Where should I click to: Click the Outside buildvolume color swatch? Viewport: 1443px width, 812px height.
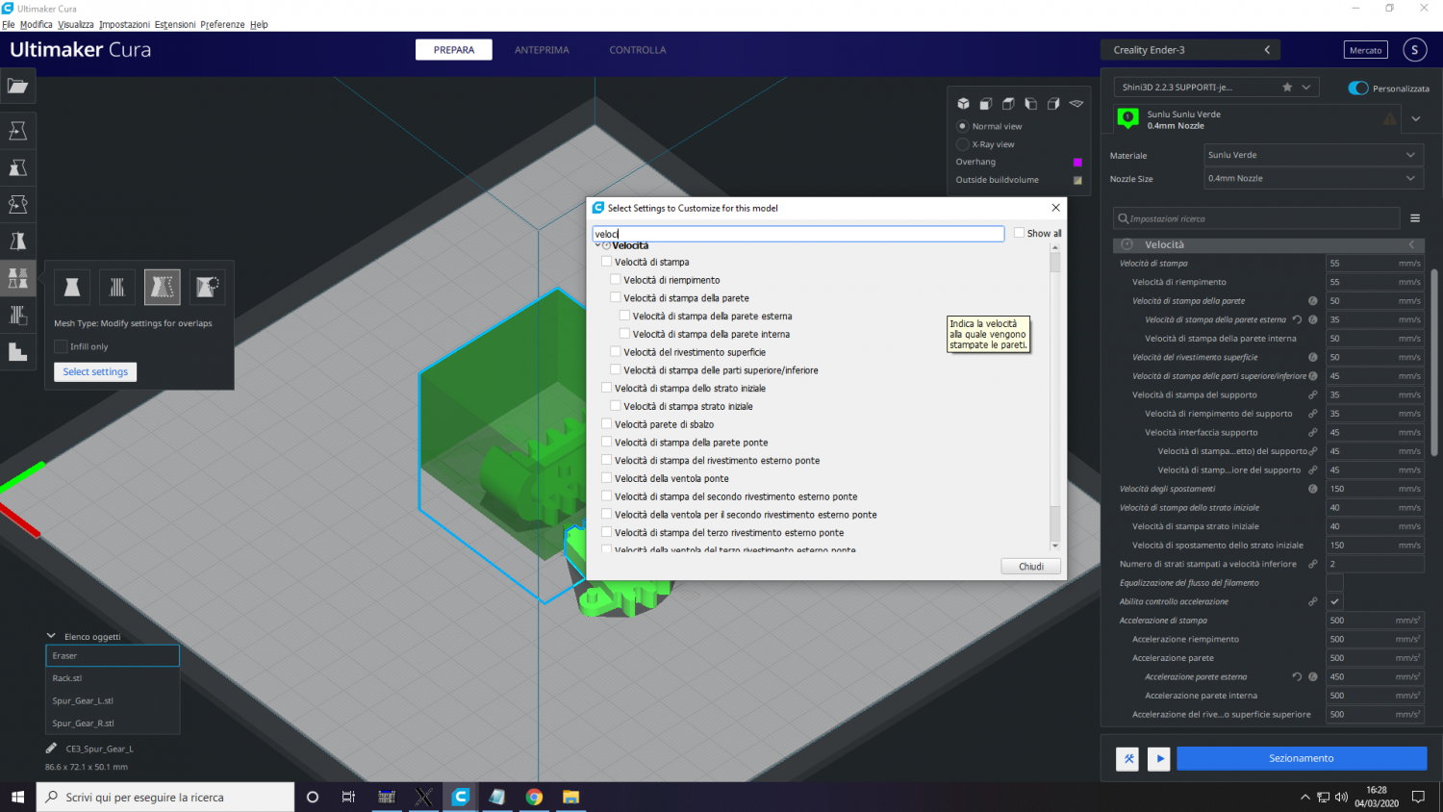(1077, 180)
